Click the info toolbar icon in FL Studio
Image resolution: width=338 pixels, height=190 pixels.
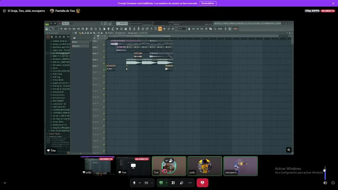pos(143,29)
